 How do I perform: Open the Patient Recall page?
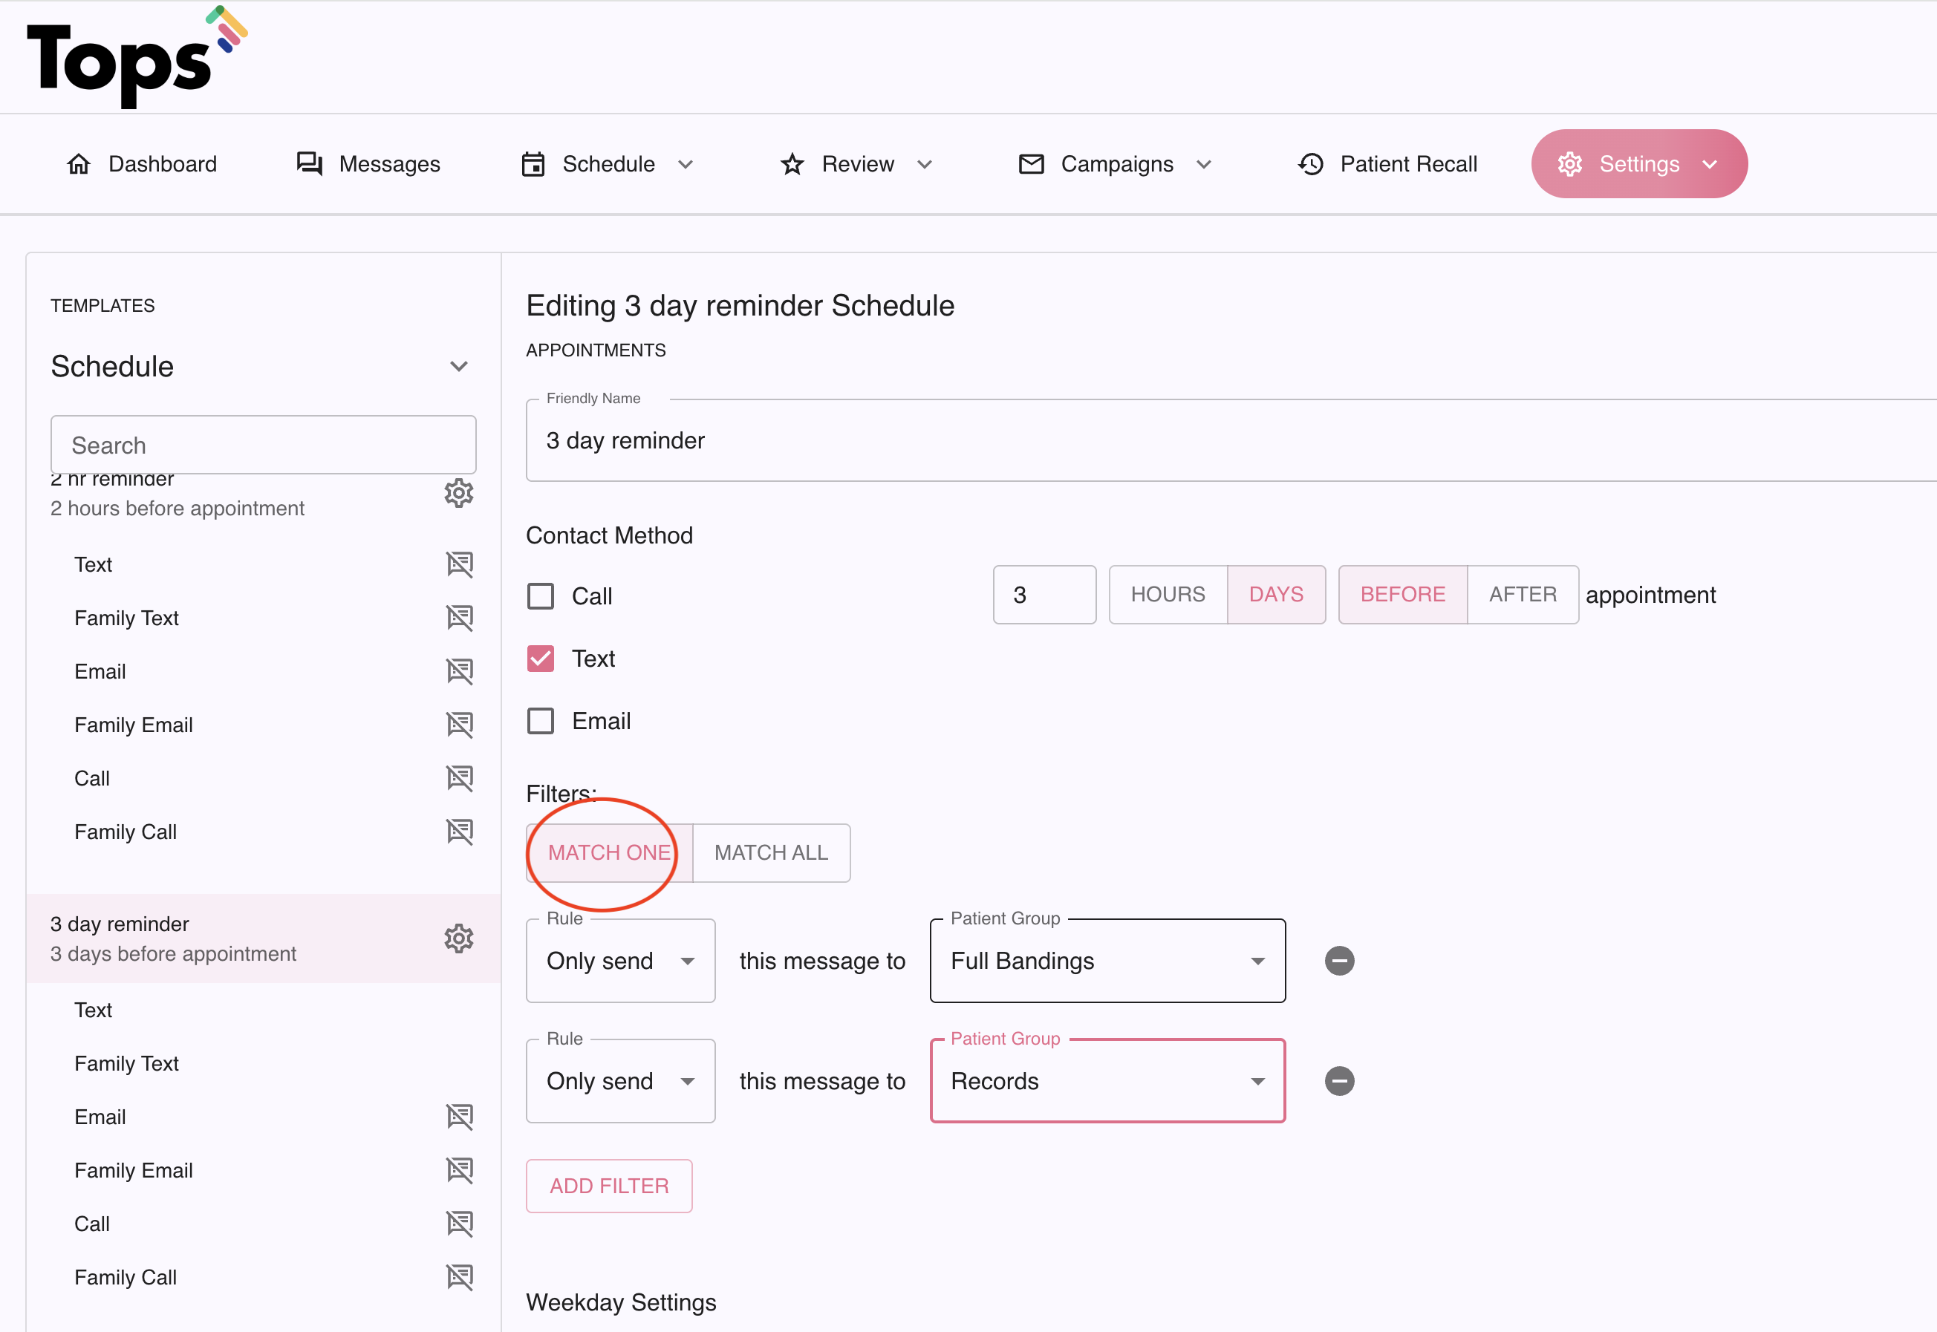coord(1387,163)
